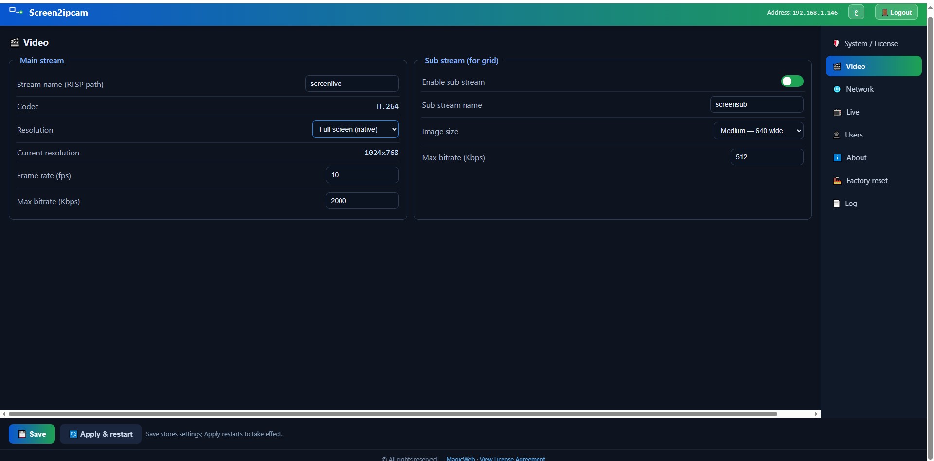Click the globe icon next to Network
This screenshot has width=934, height=461.
(x=837, y=89)
